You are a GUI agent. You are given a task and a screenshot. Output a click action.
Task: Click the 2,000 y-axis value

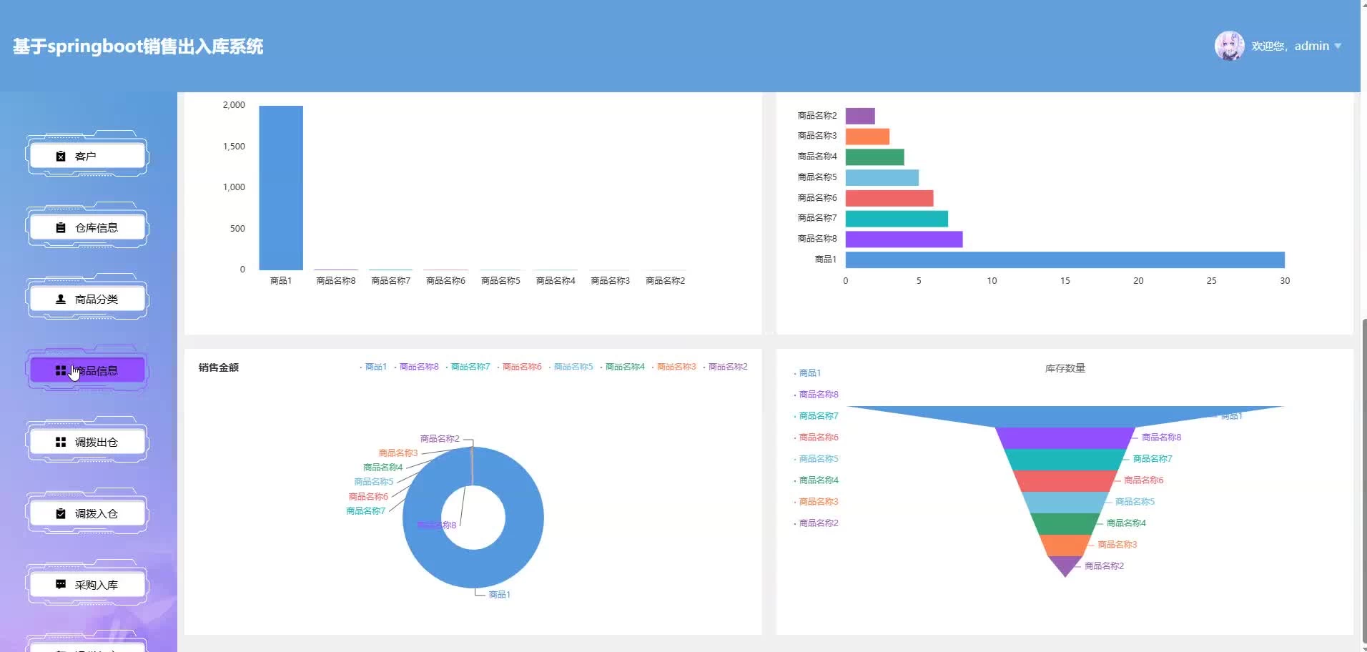pos(234,105)
